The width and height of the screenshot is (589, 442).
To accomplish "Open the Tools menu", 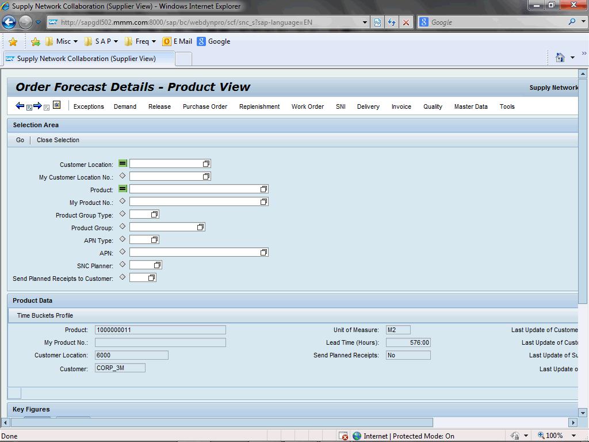I will pyautogui.click(x=507, y=106).
